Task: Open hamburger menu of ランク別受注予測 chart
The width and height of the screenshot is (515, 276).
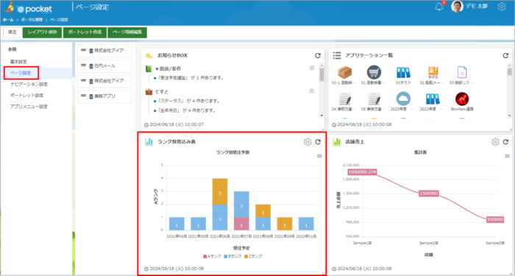Action: (x=319, y=156)
